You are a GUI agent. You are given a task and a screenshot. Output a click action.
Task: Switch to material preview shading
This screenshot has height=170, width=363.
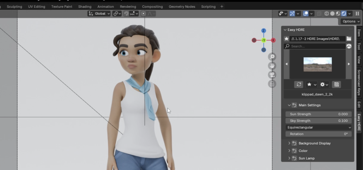tap(338, 14)
